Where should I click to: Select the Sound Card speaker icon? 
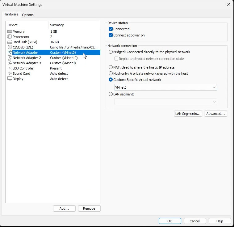click(10, 74)
